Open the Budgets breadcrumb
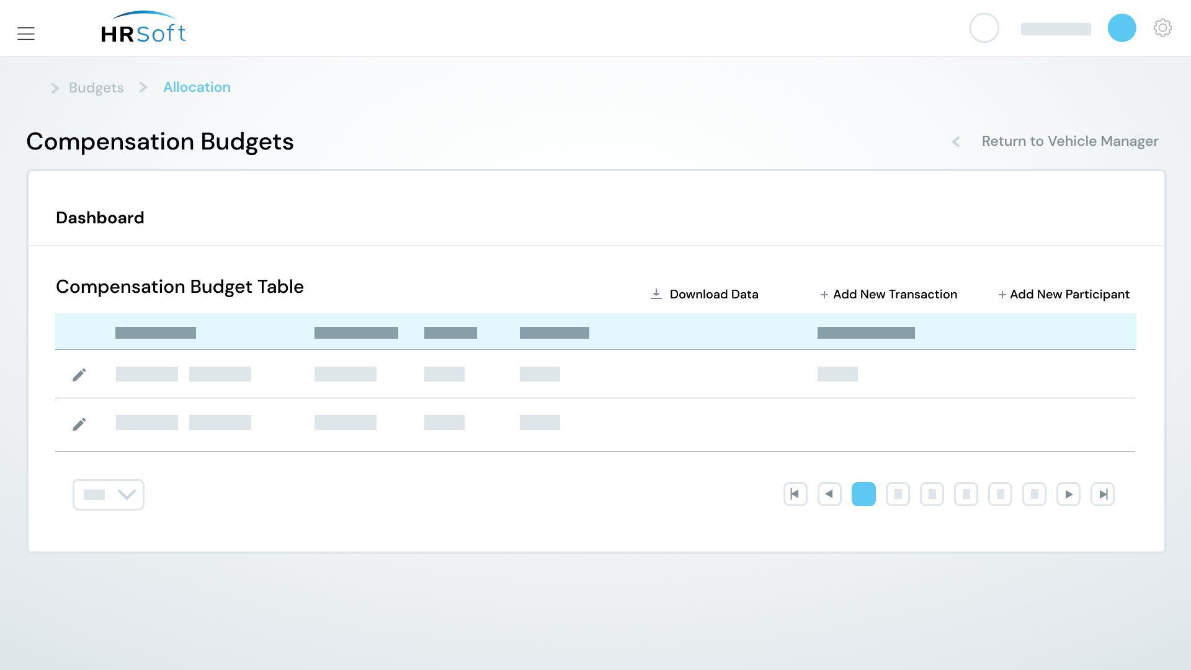Image resolution: width=1191 pixels, height=670 pixels. click(x=96, y=87)
